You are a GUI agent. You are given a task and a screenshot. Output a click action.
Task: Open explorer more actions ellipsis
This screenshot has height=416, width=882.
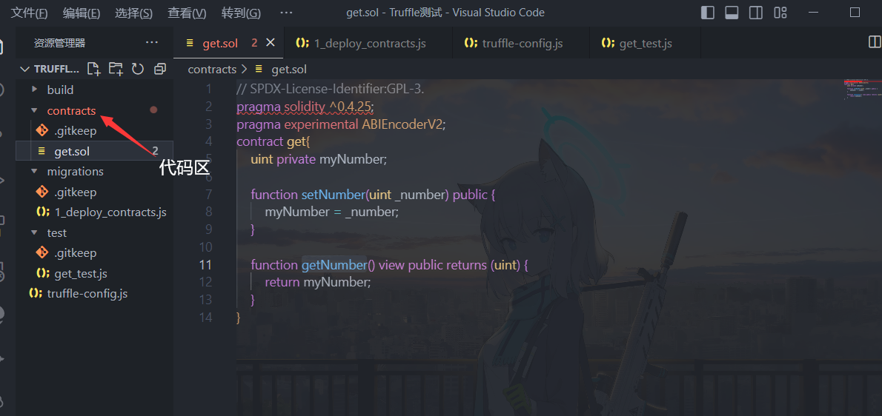pos(152,43)
